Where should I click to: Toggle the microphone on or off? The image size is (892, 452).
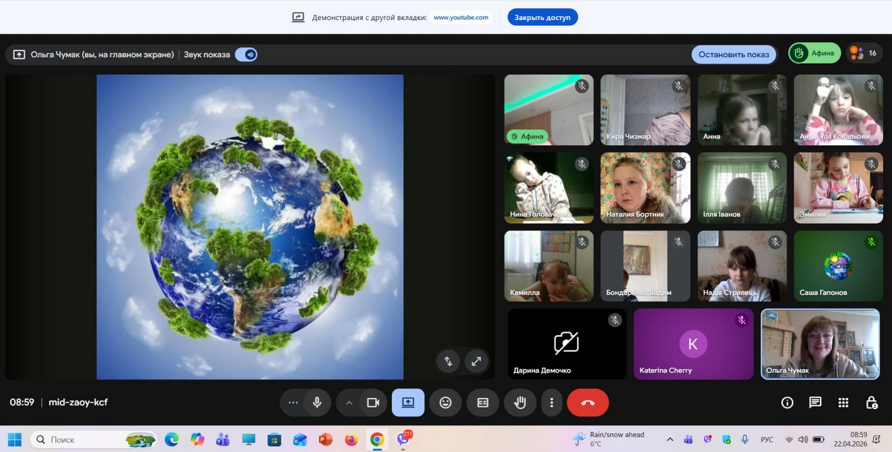click(317, 402)
